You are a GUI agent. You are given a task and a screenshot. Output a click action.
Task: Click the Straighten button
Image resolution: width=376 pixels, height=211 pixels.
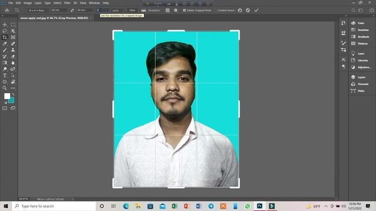(150, 11)
